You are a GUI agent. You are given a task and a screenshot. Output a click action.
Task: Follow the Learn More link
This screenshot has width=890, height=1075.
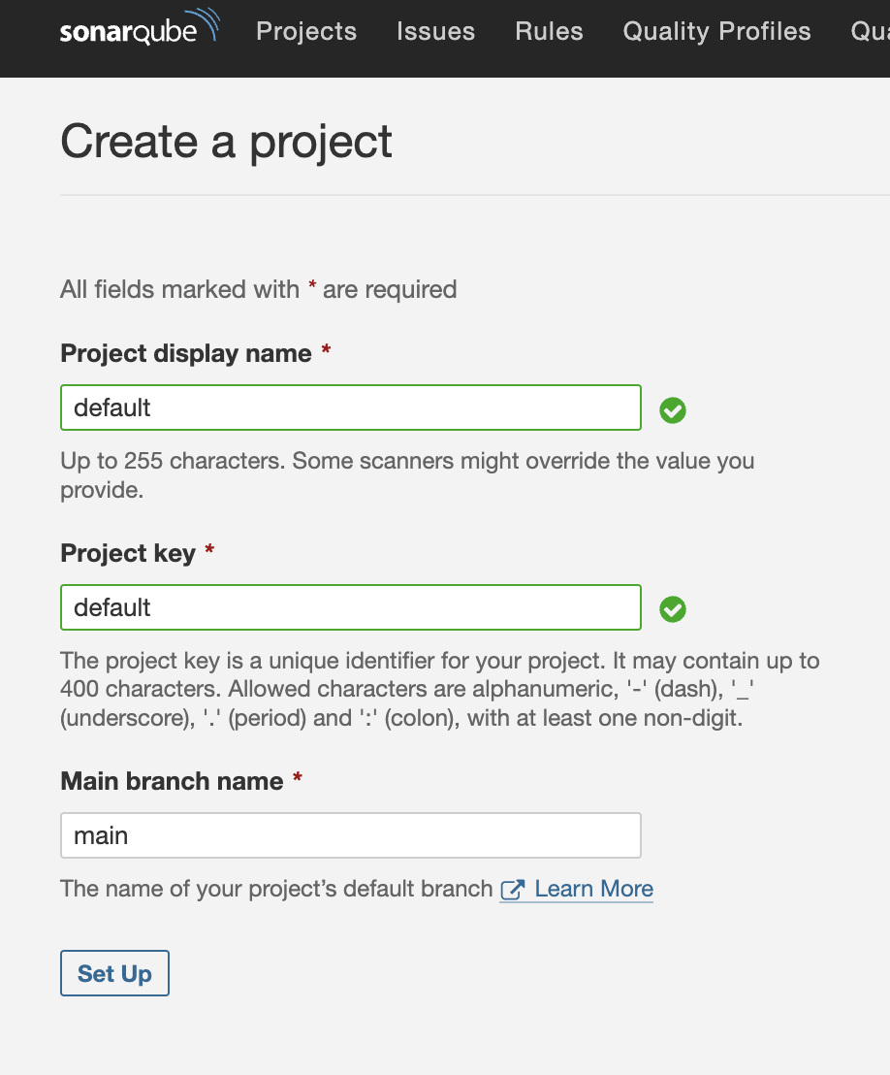(593, 889)
